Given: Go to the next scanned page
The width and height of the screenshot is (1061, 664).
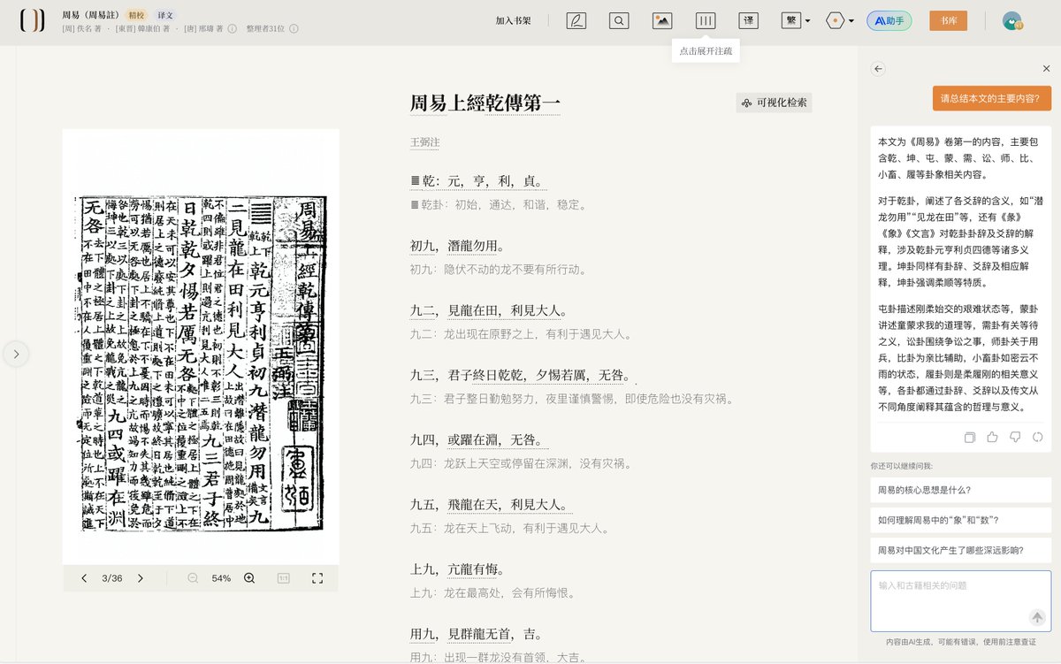Looking at the screenshot, I should (x=141, y=578).
